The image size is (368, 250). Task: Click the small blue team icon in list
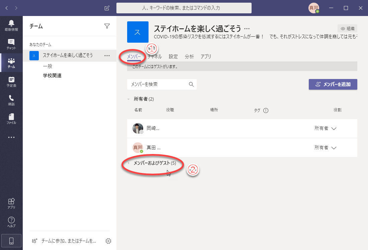pyautogui.click(x=34, y=56)
